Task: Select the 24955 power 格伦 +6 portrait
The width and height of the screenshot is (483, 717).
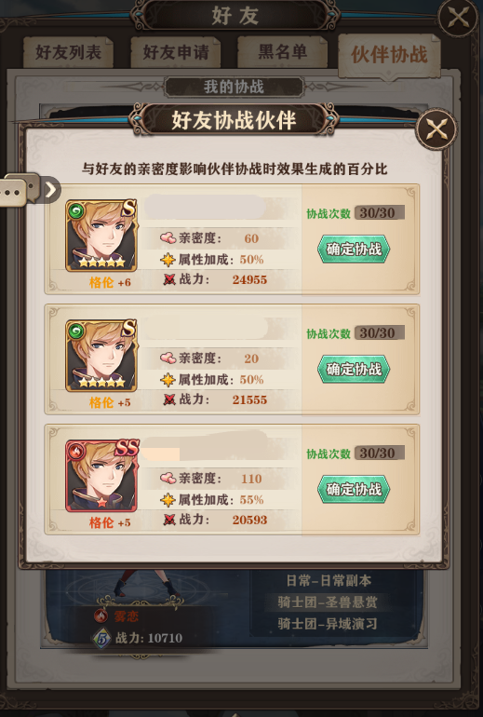Action: point(101,235)
